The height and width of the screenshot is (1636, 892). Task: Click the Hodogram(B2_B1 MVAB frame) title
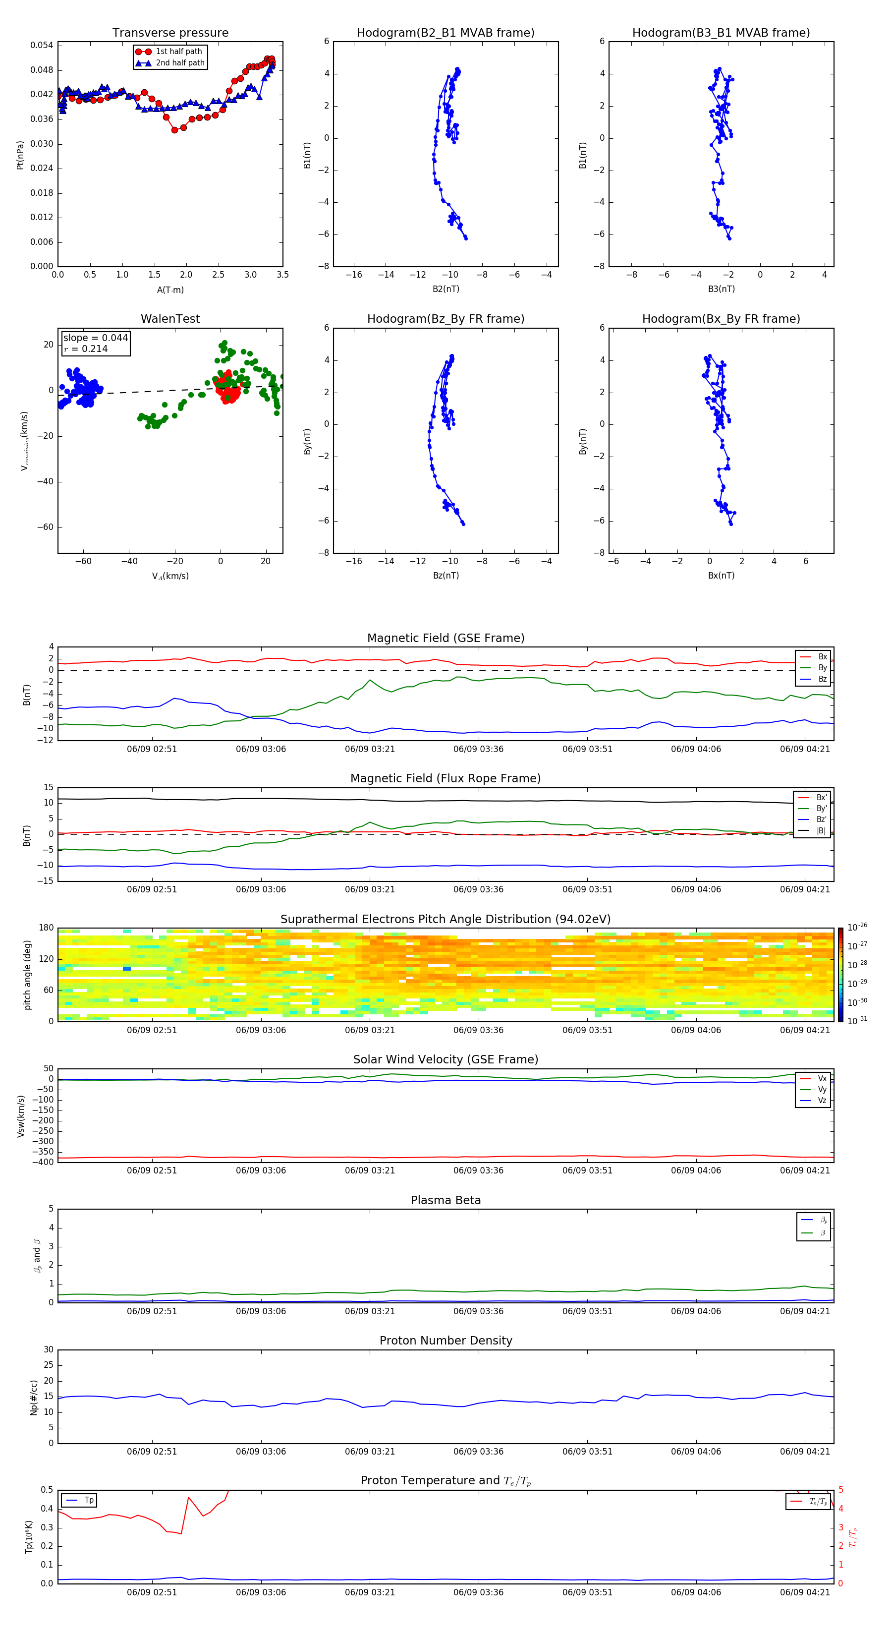coord(446,33)
